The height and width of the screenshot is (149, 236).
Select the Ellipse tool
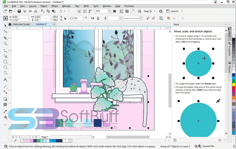click(5, 67)
